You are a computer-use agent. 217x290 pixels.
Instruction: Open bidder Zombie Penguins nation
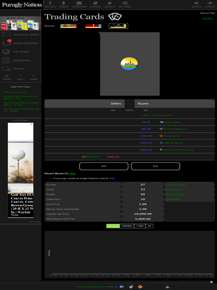pos(175,129)
